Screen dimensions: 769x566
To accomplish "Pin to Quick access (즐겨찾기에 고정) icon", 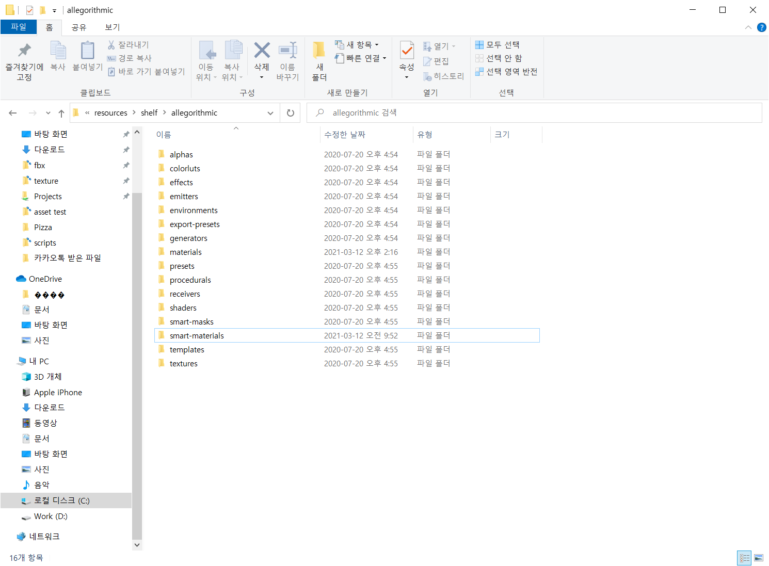I will (24, 50).
